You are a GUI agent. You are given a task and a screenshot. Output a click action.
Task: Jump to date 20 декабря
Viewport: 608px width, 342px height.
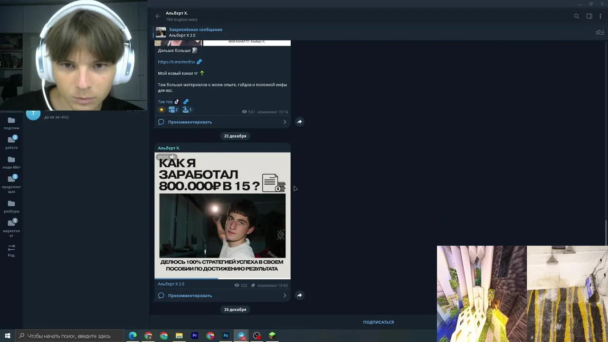point(235,136)
